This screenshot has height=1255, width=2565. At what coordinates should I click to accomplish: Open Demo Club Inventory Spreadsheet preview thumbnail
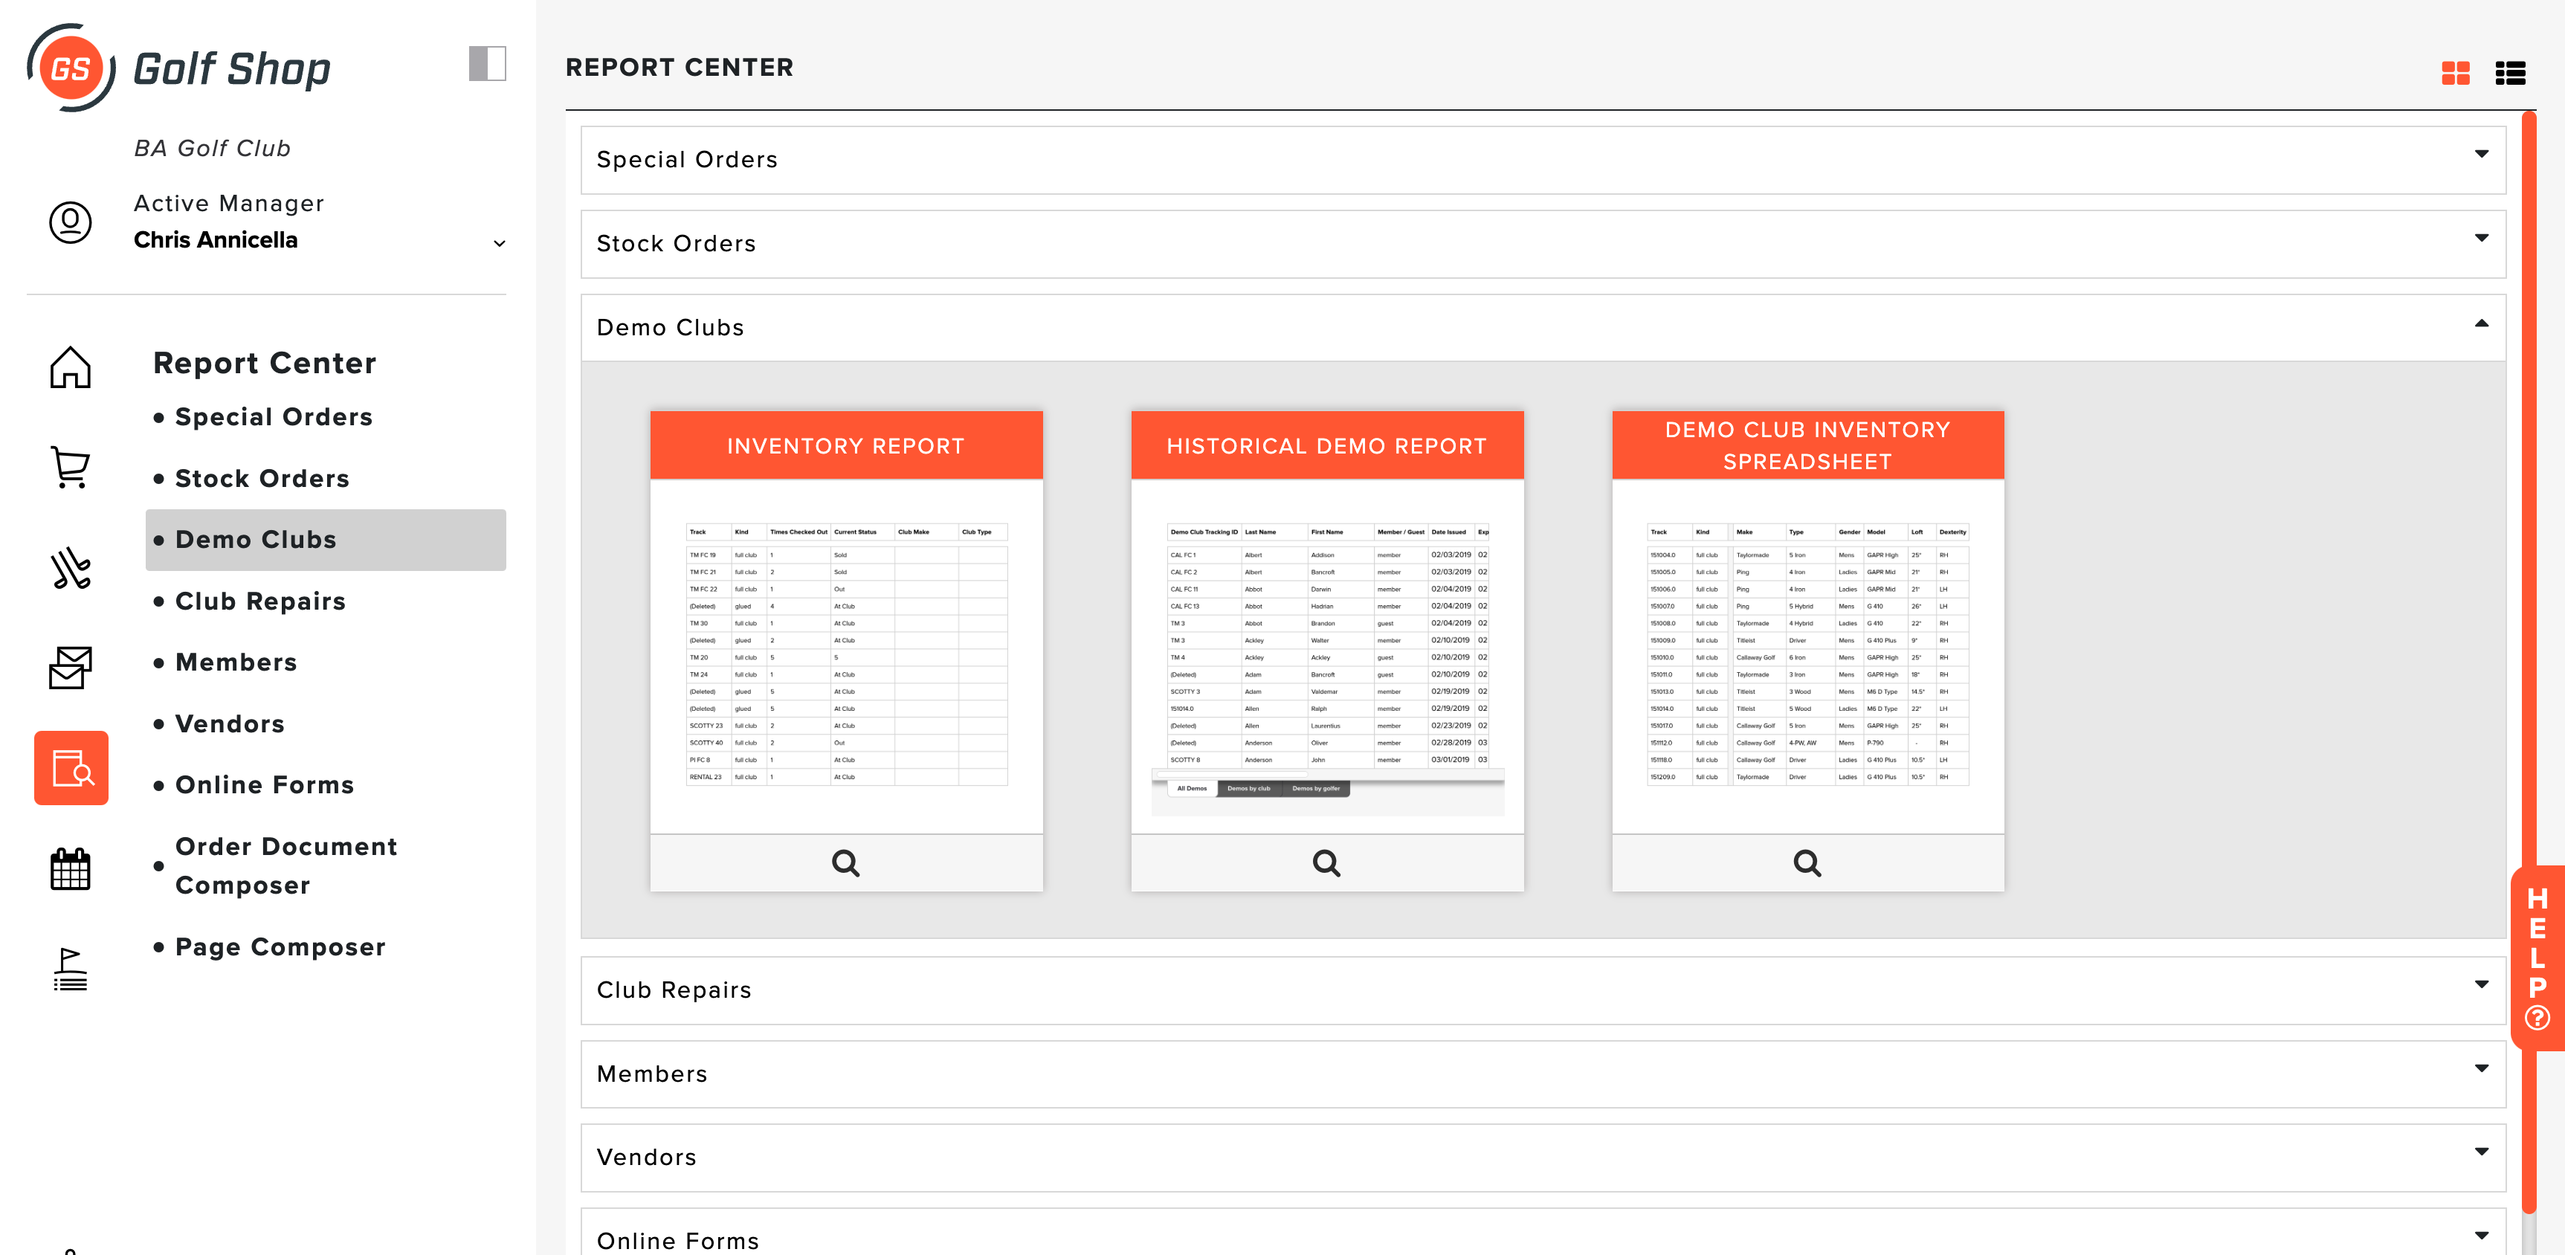[x=1808, y=656]
